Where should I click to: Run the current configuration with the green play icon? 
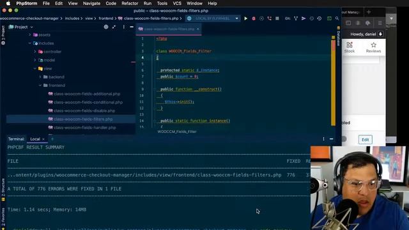point(245,19)
